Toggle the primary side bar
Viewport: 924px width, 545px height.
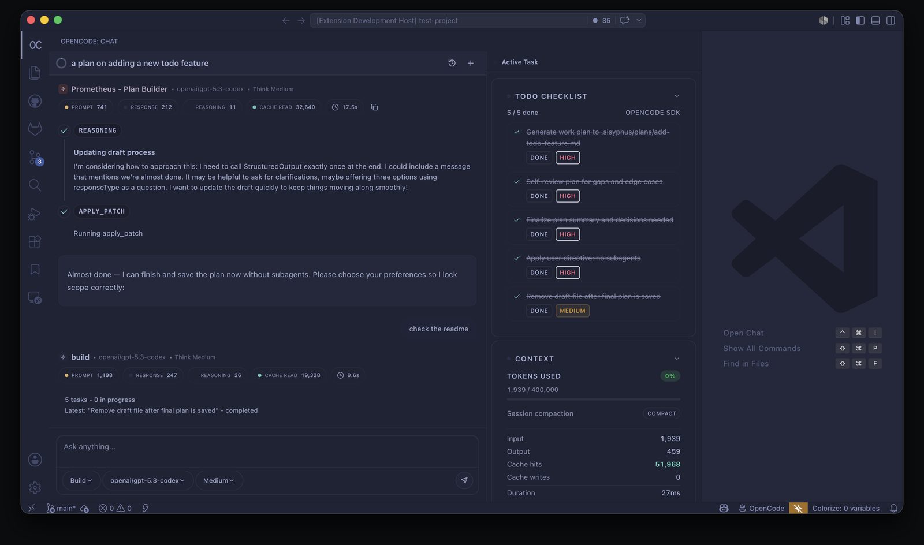point(860,21)
